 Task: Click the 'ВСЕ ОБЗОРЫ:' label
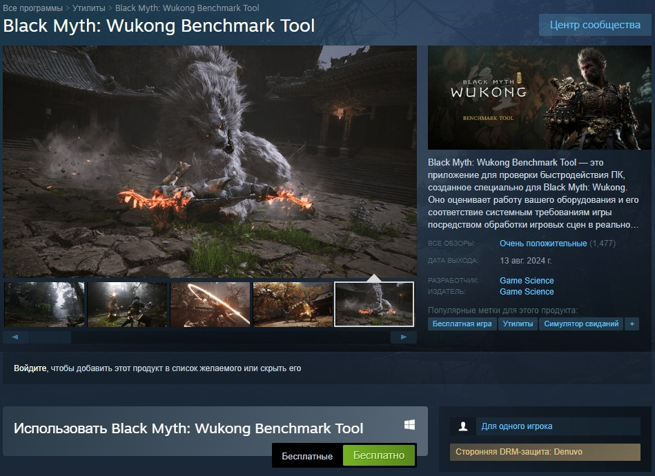tap(451, 244)
